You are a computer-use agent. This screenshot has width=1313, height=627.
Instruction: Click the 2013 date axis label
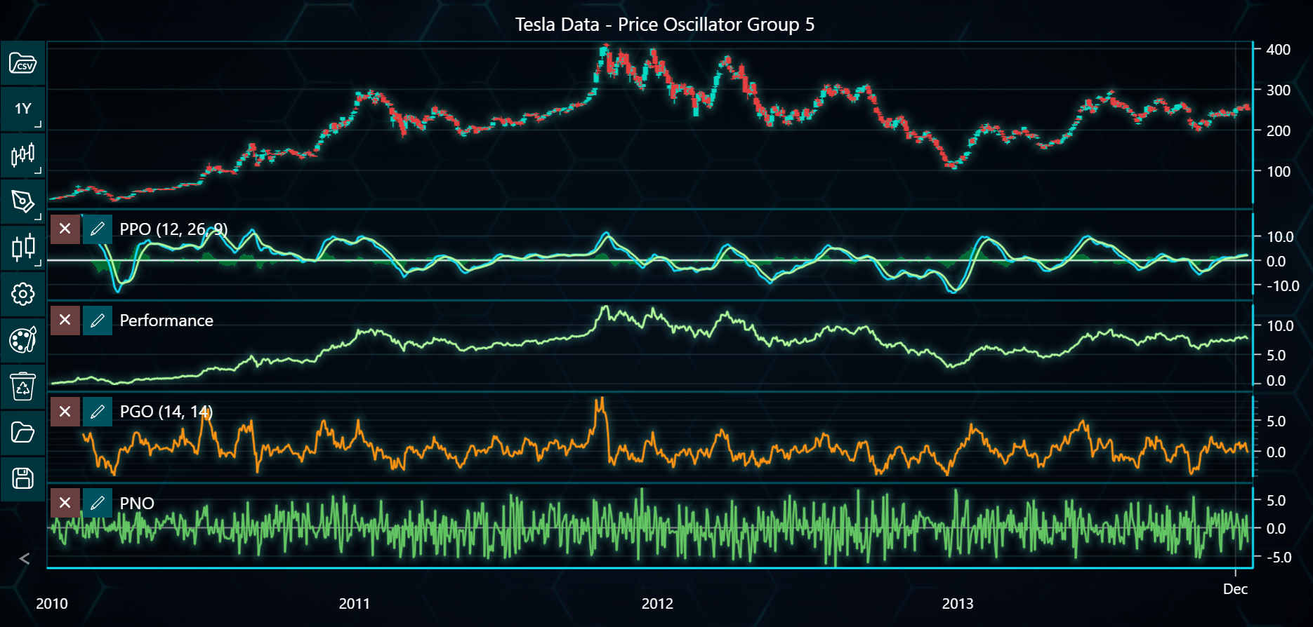pos(958,604)
